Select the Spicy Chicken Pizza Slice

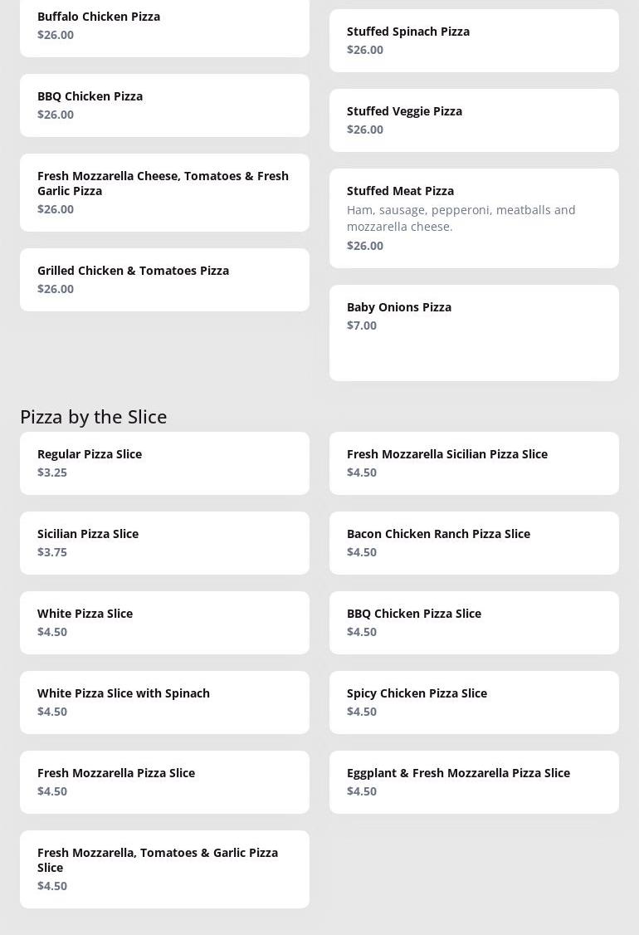coord(474,702)
